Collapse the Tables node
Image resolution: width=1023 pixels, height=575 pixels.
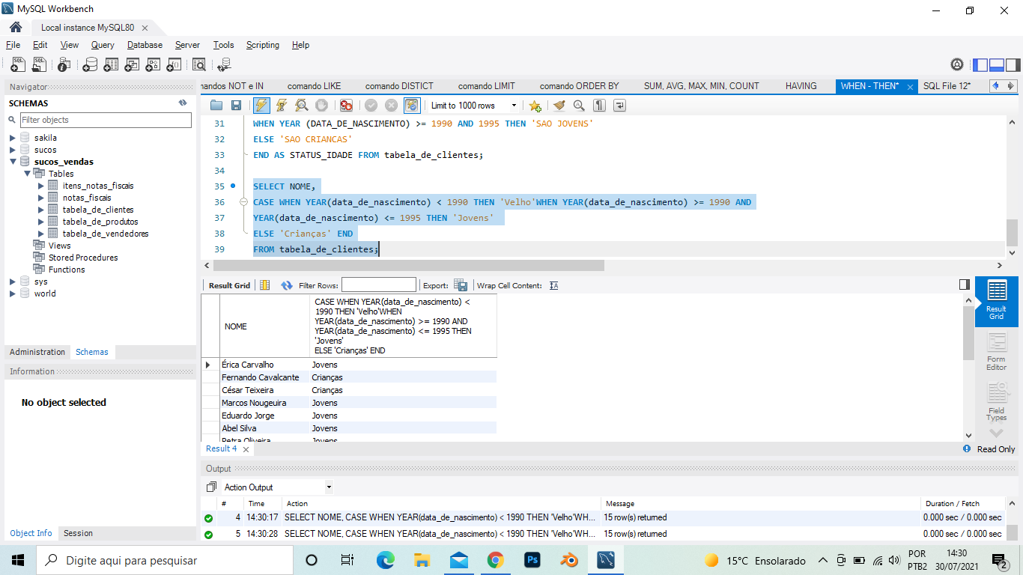click(x=27, y=174)
